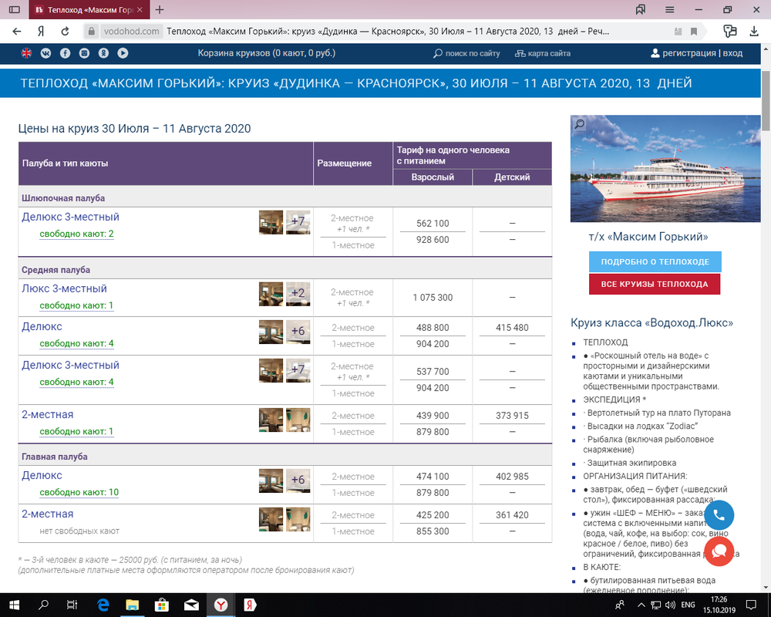The width and height of the screenshot is (771, 617).
Task: Open the browser translate/feedback icon
Action: point(730,32)
